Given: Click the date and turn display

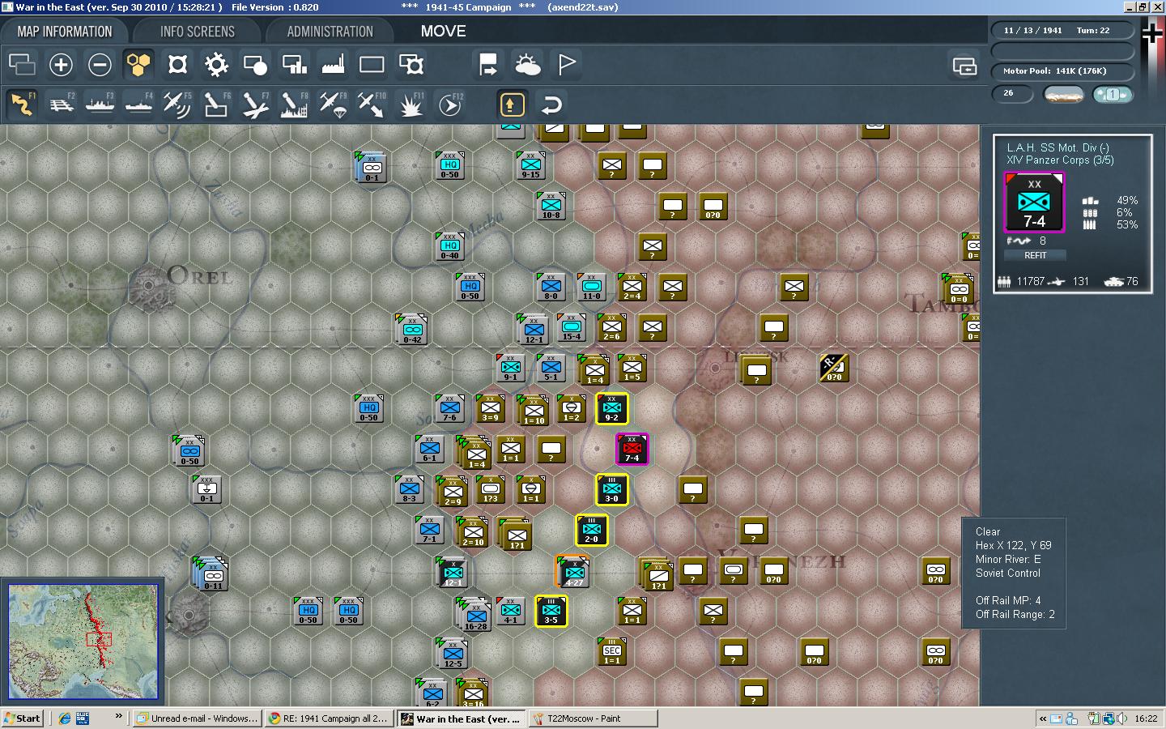Looking at the screenshot, I should [x=1062, y=31].
